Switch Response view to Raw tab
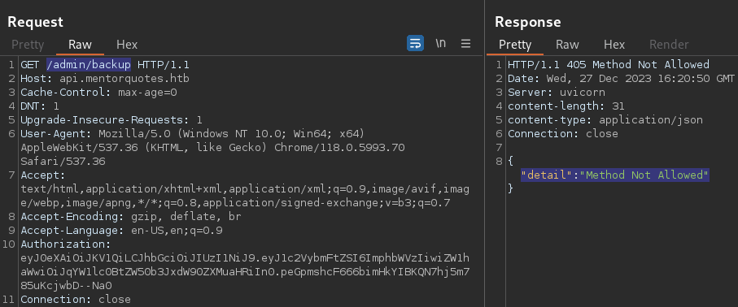 point(567,45)
